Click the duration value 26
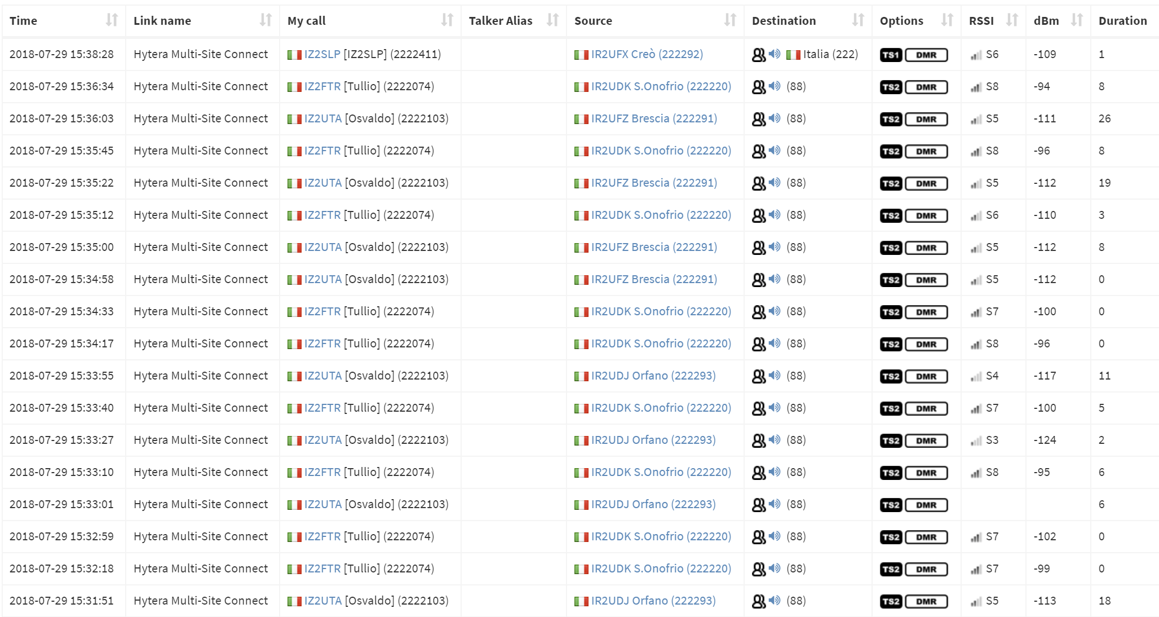Viewport: 1159px width, 617px height. pyautogui.click(x=1104, y=118)
